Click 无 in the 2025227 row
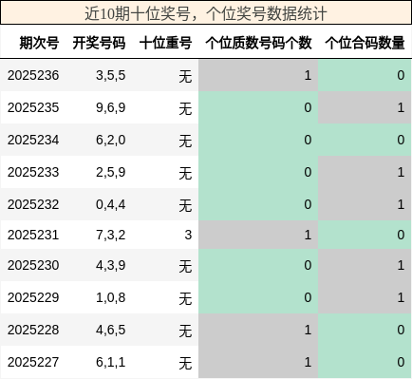This screenshot has width=412, height=379. pos(185,363)
